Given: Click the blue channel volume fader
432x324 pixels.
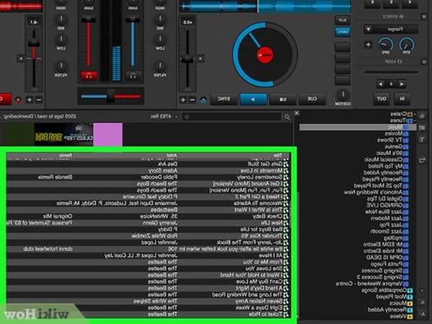Looking at the screenshot, I should [x=132, y=20].
